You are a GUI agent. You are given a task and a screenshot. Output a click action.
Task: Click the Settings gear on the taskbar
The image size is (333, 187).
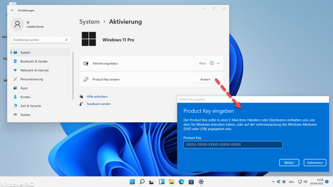pyautogui.click(x=201, y=182)
